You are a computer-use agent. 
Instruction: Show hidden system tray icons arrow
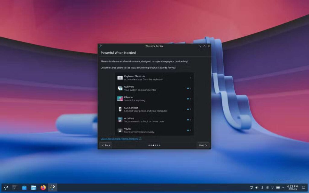pyautogui.click(x=283, y=188)
